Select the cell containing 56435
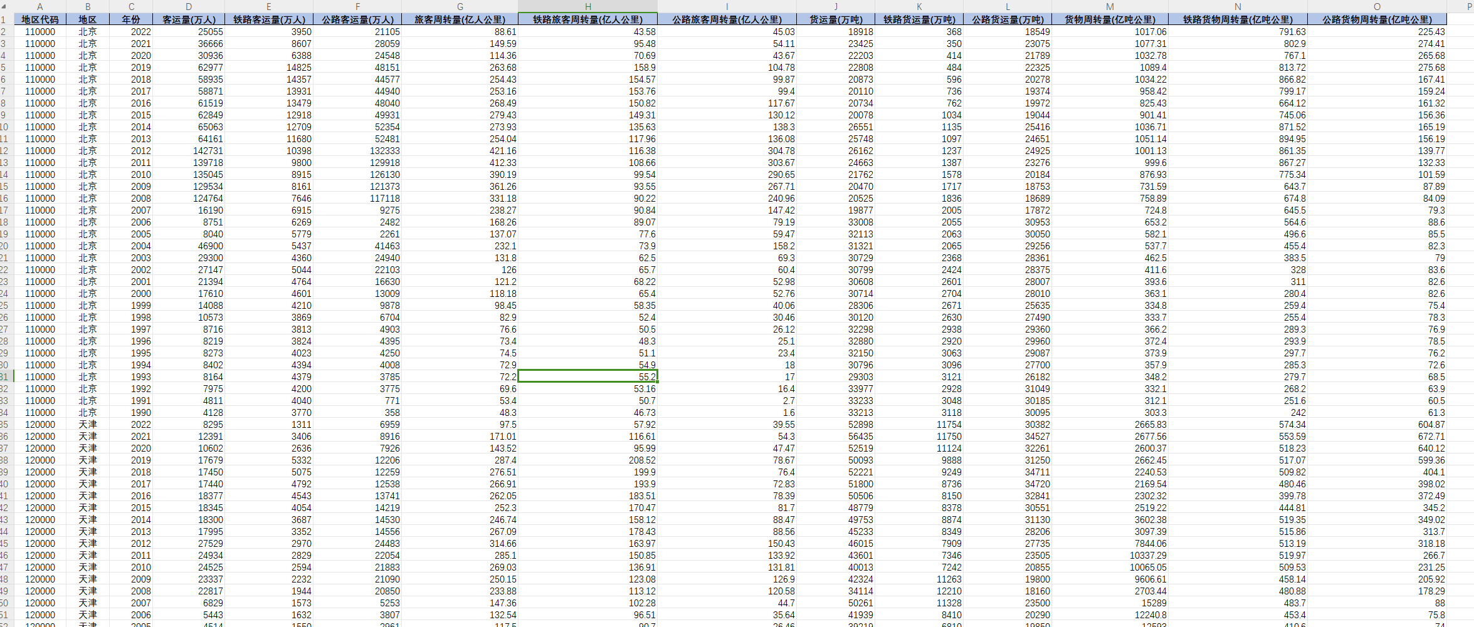 tap(836, 437)
